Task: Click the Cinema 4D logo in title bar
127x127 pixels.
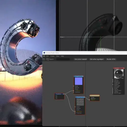Action: pos(44,53)
